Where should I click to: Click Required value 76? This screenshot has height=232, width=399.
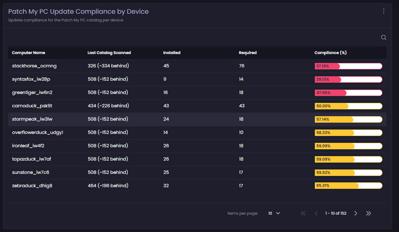pyautogui.click(x=241, y=66)
